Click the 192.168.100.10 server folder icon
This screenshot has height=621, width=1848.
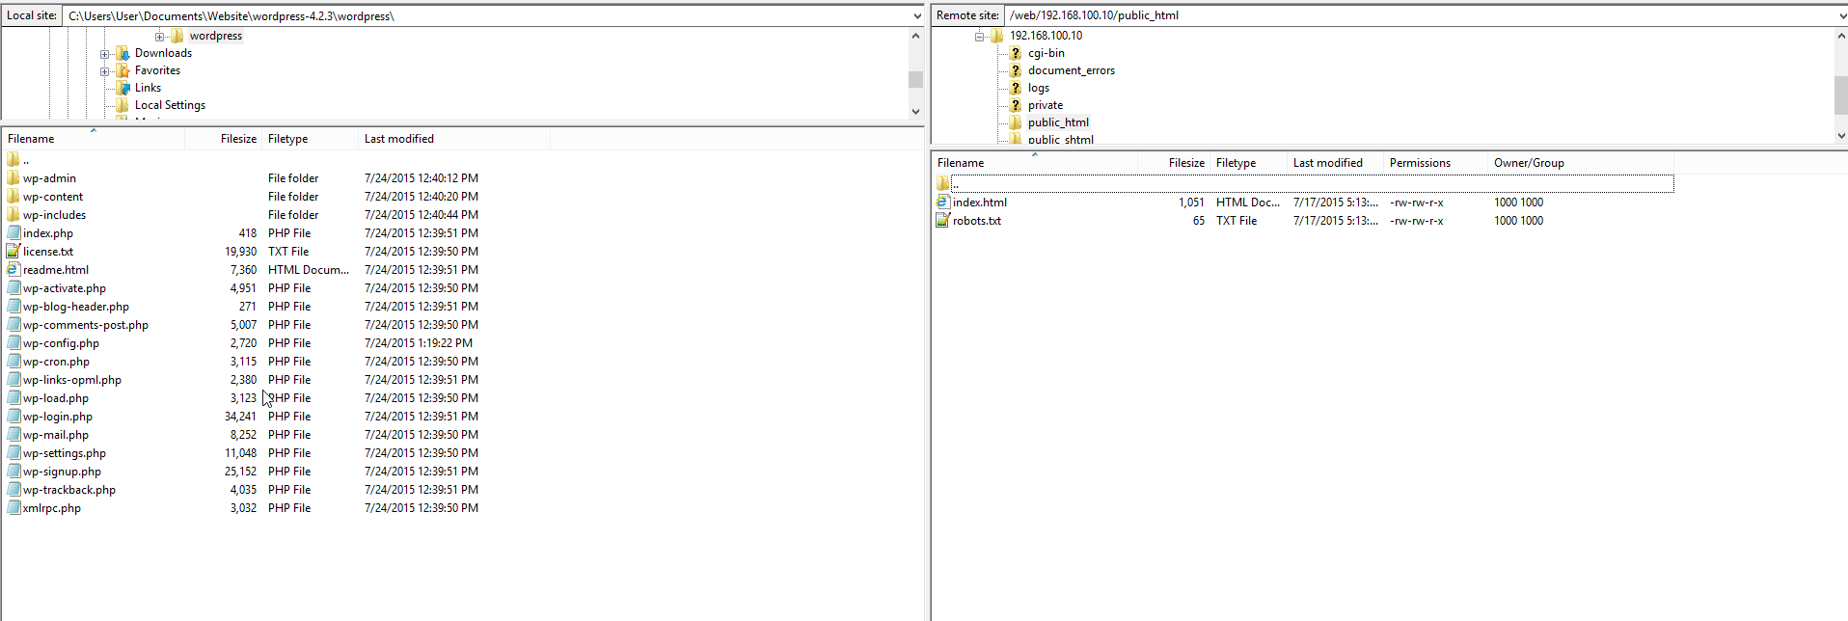coord(997,36)
